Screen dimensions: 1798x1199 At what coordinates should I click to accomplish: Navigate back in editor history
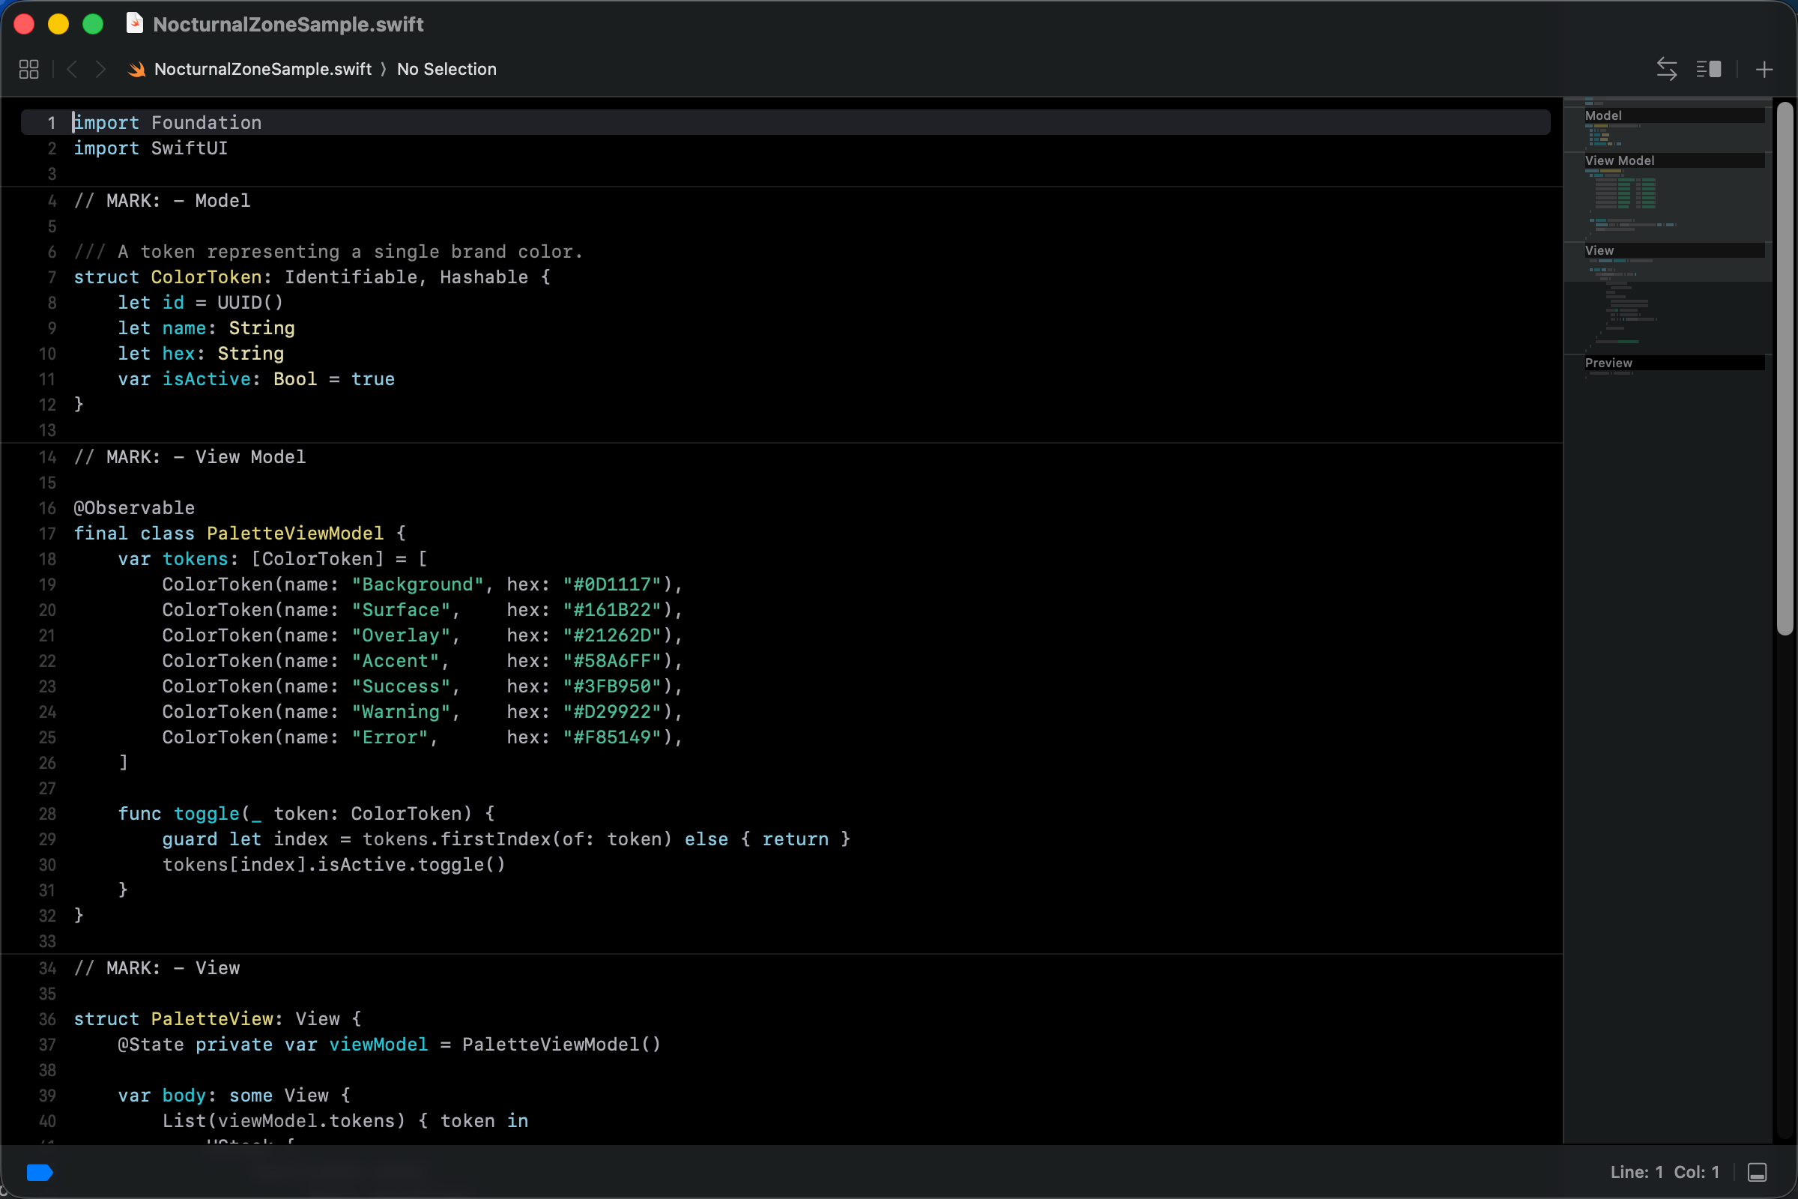pos(71,69)
